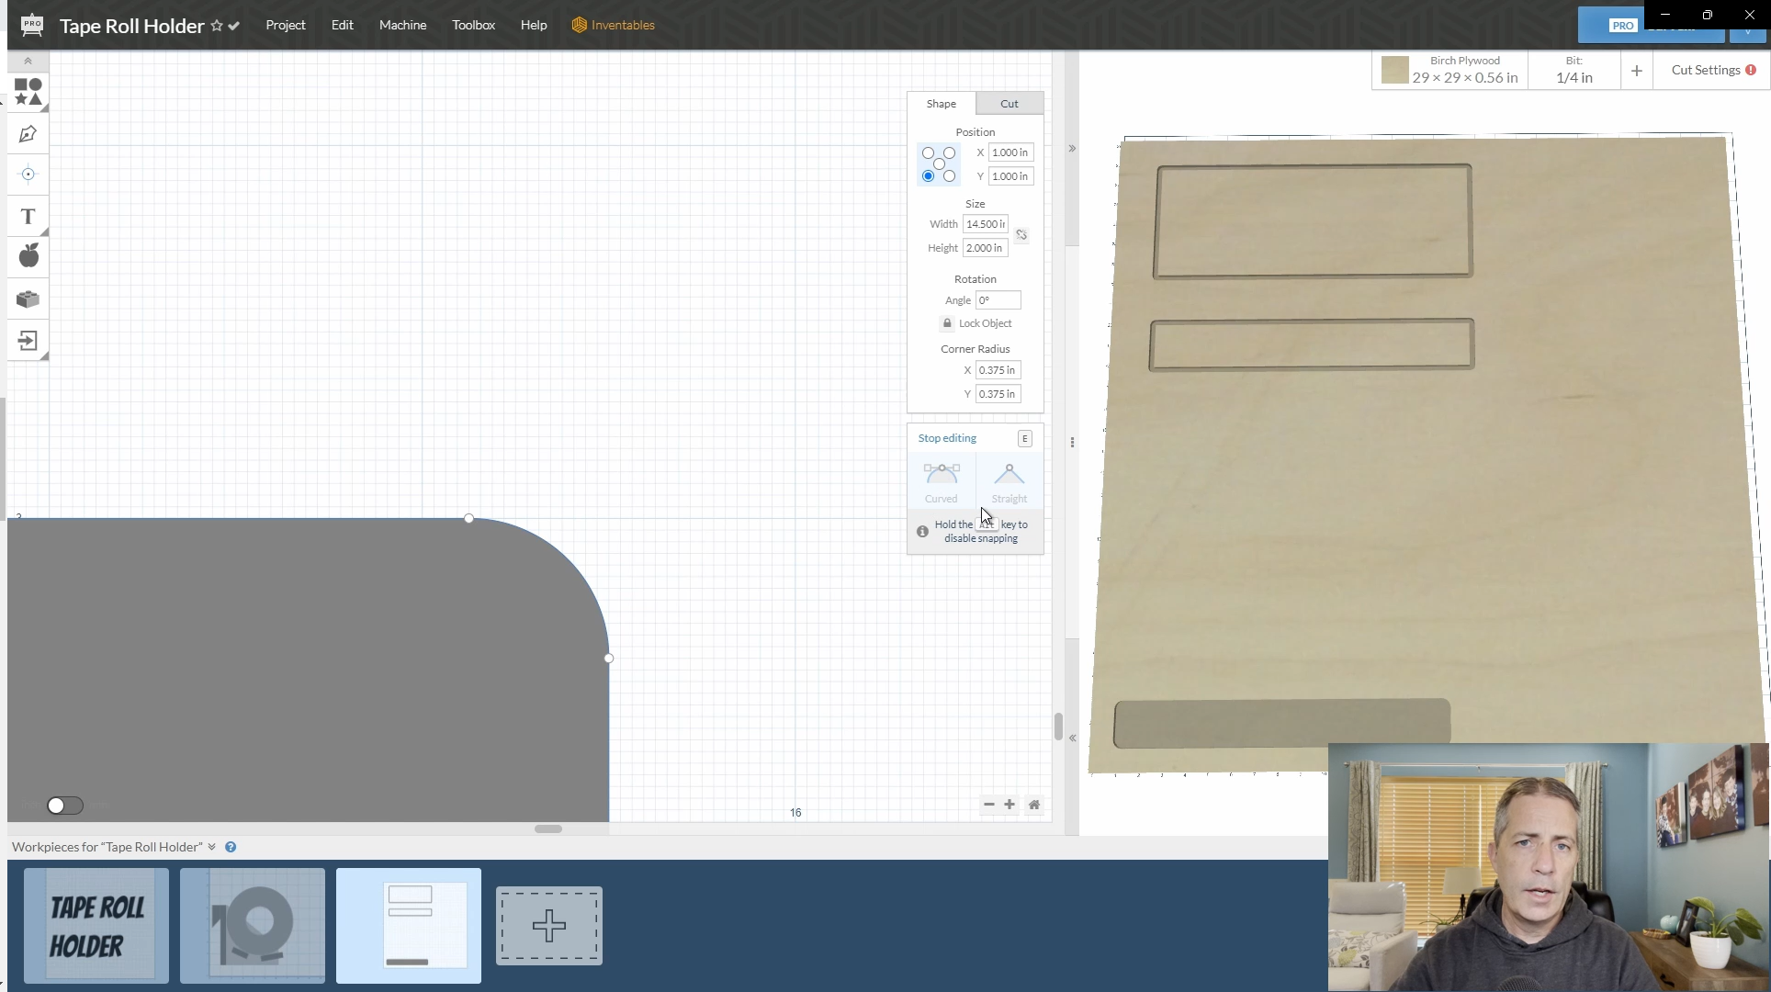Toggle the width-height aspect lock
1771x992 pixels.
[x=1021, y=235]
